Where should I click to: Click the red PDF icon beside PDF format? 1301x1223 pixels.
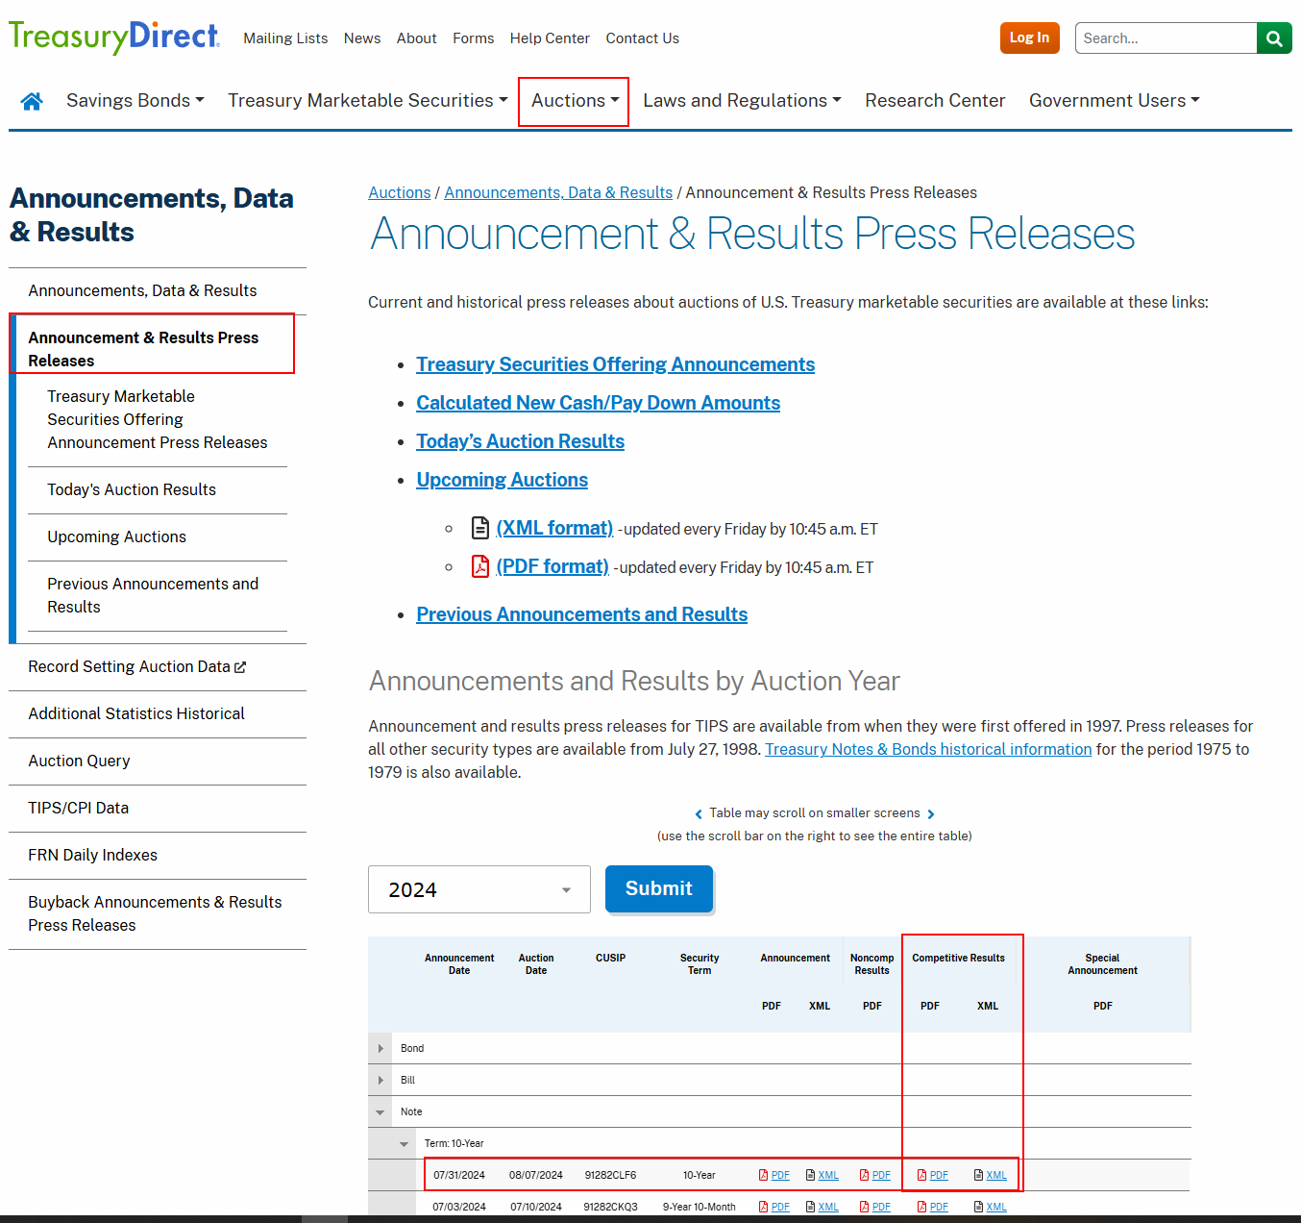[480, 566]
